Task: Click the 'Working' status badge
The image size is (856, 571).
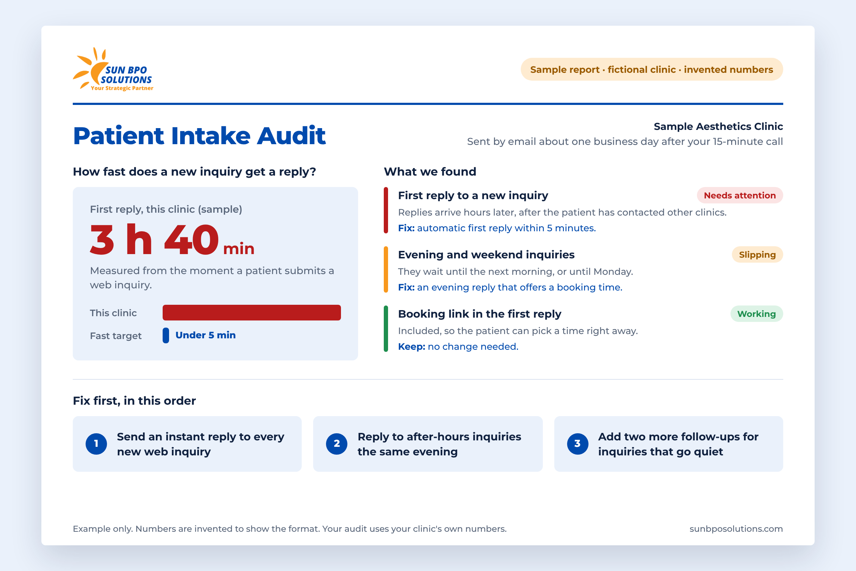Action: pos(756,314)
